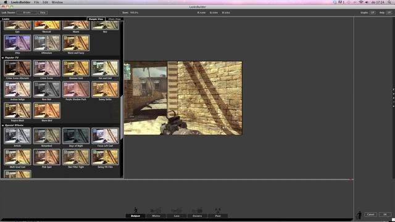Screen dimensions: 395x222
Task: Apply the Swing Tilt Film look
Action: (105, 157)
